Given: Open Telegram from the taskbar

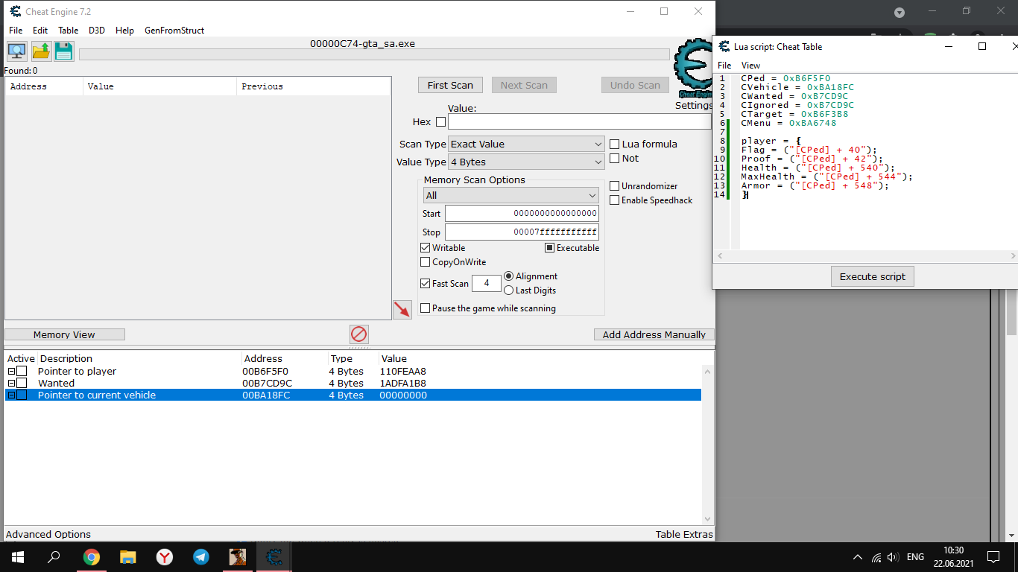Looking at the screenshot, I should (x=201, y=556).
